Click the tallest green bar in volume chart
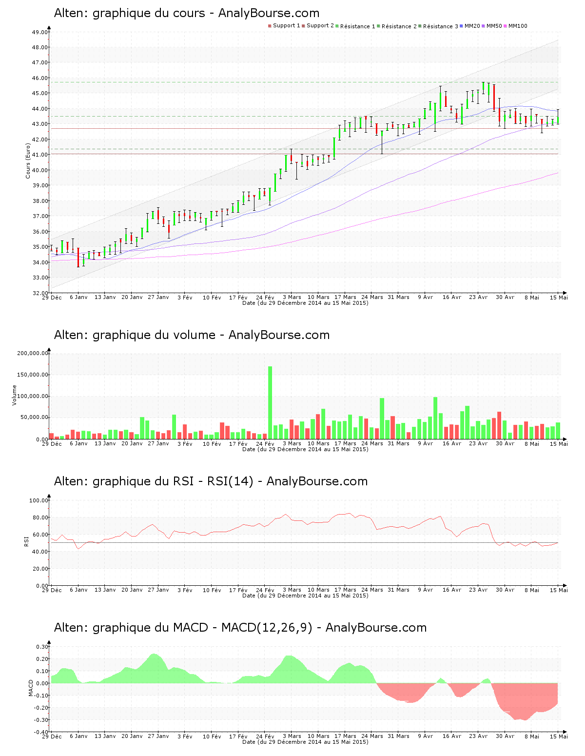 pyautogui.click(x=270, y=402)
